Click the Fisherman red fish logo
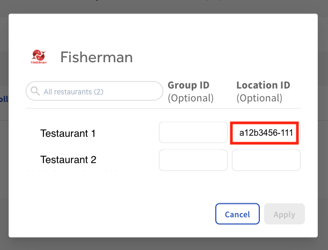 point(39,56)
